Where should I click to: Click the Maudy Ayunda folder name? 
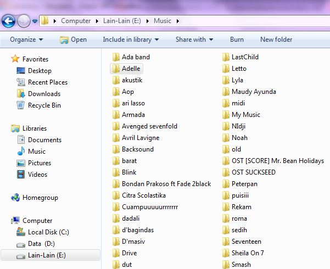coord(254,92)
